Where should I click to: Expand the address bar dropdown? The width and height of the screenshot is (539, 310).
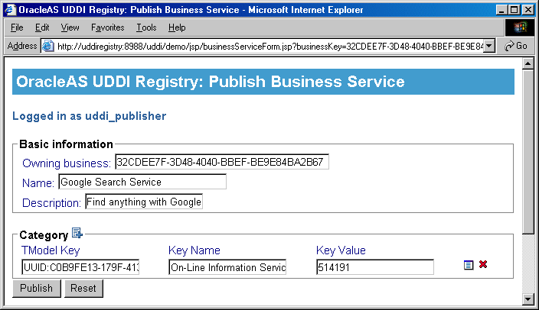[x=488, y=46]
